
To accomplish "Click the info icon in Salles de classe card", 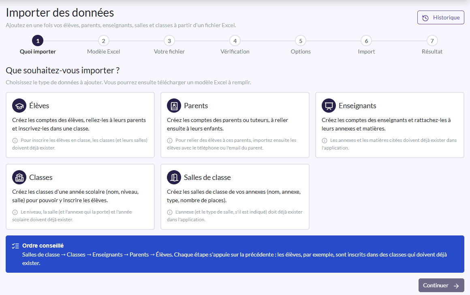I will [x=170, y=212].
